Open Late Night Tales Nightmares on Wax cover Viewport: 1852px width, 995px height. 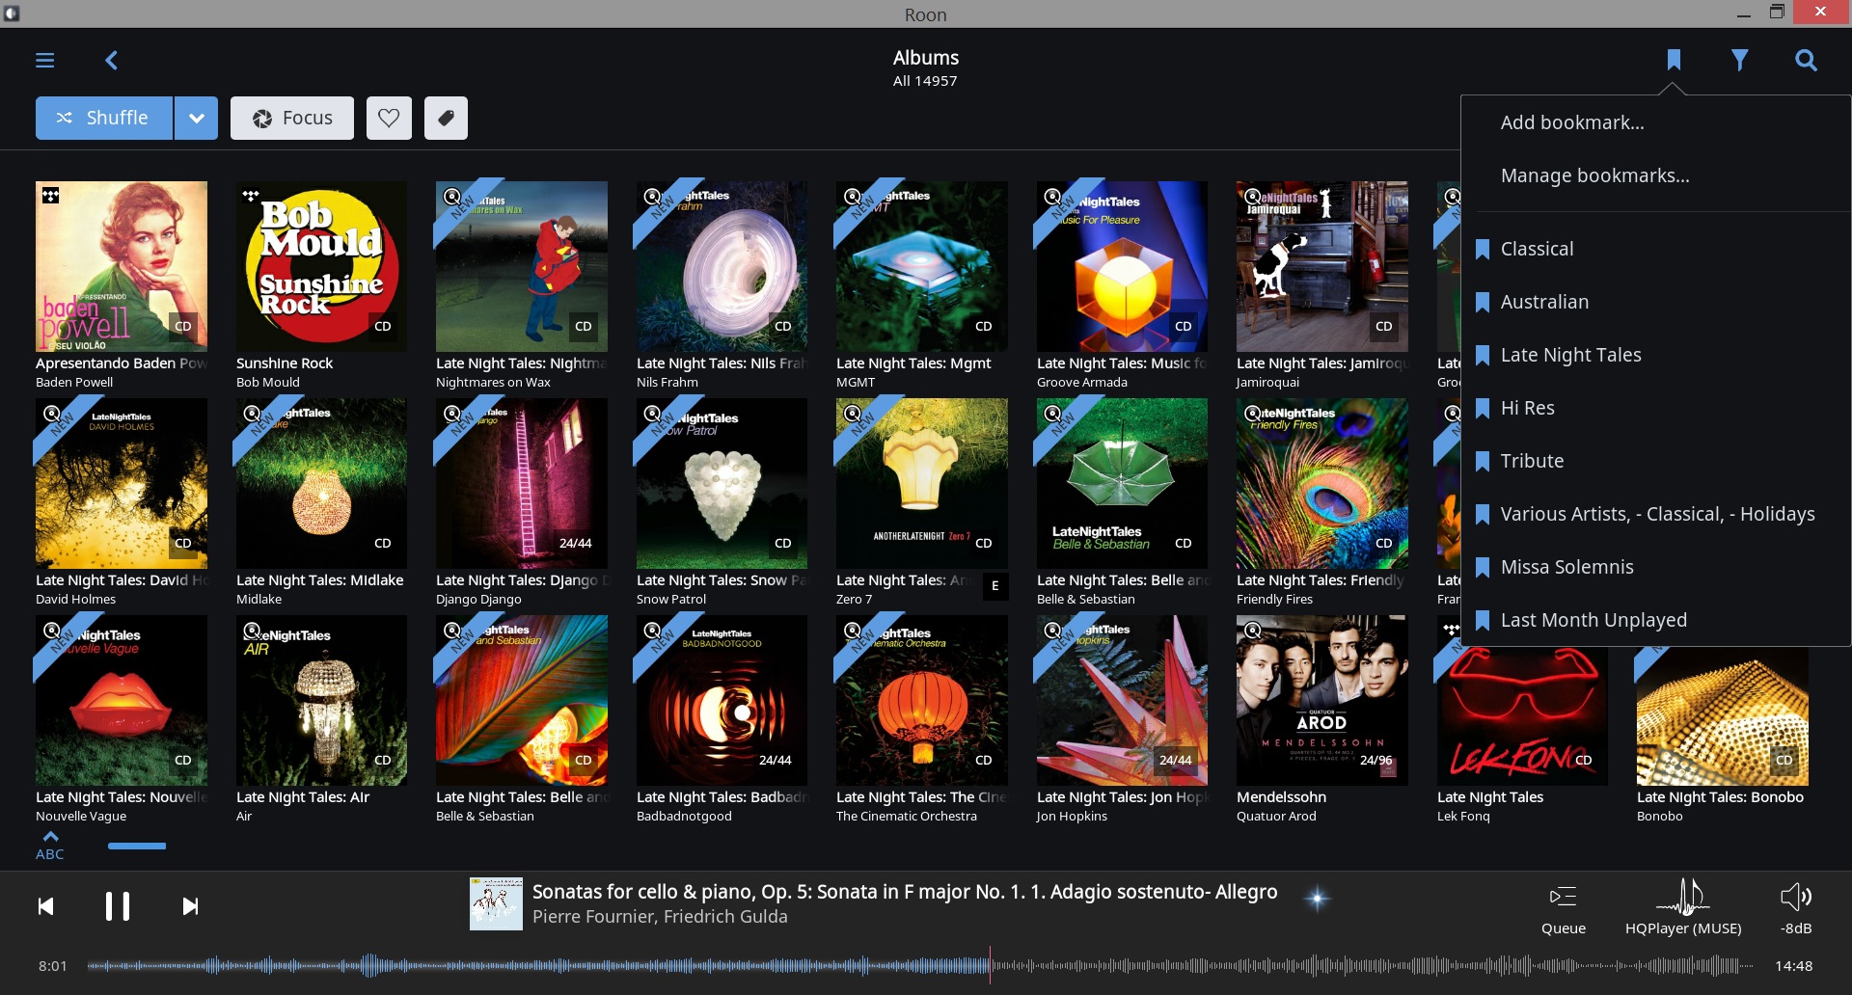coord(522,266)
